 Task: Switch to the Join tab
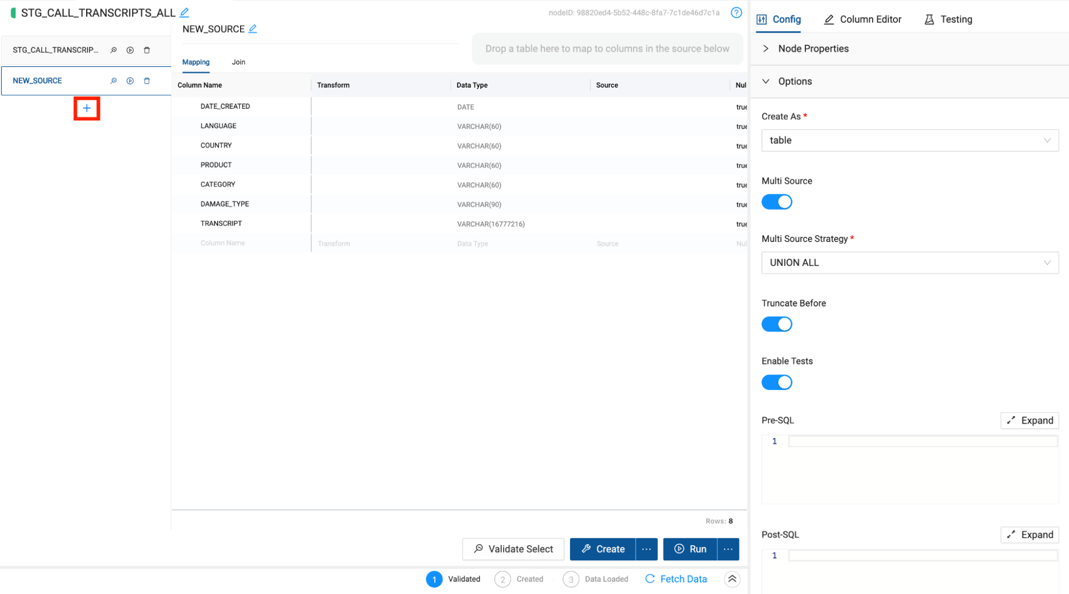(239, 62)
